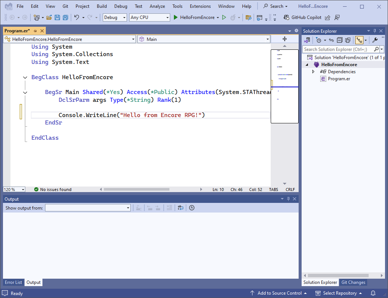Pin the Program.er tab

click(35, 31)
